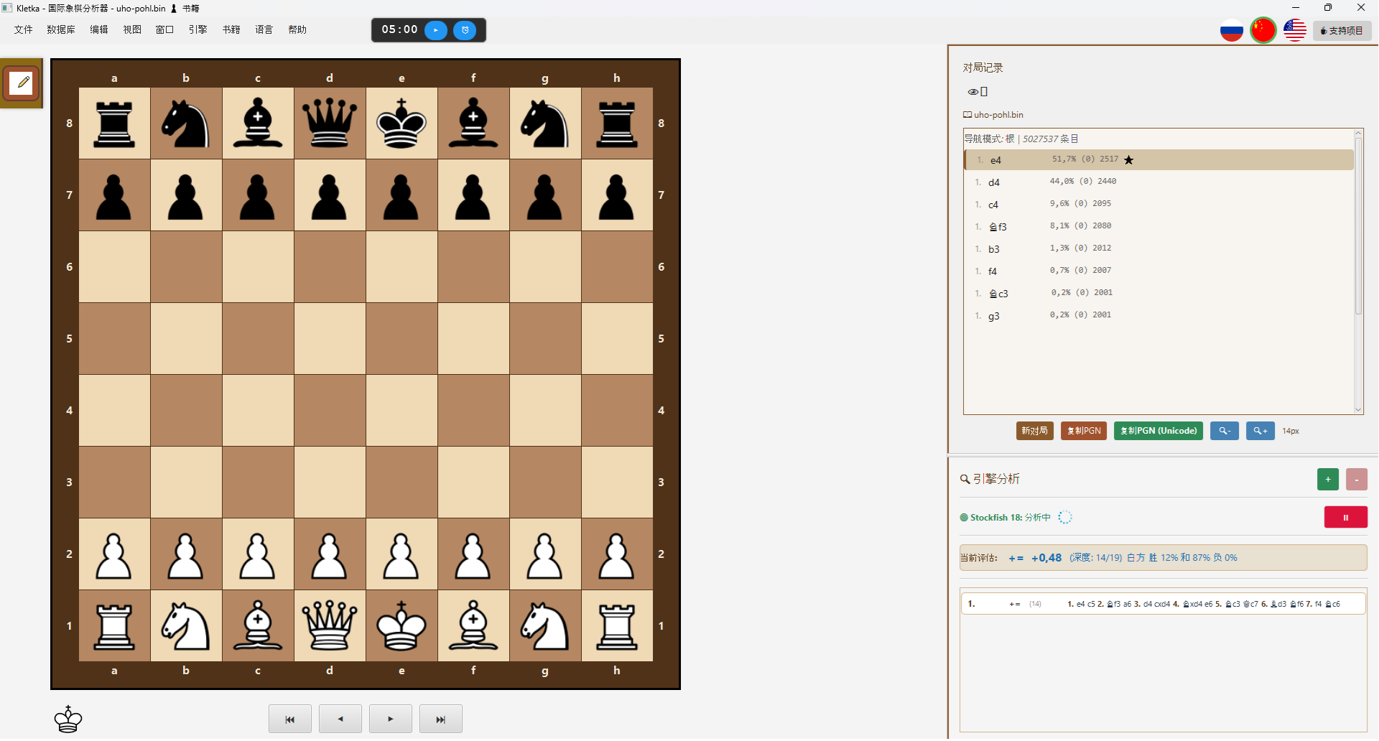Open the uho-pohl.bin book entry
The image size is (1379, 741).
(993, 115)
